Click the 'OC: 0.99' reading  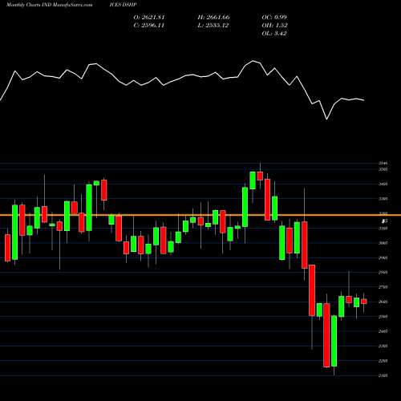274,18
